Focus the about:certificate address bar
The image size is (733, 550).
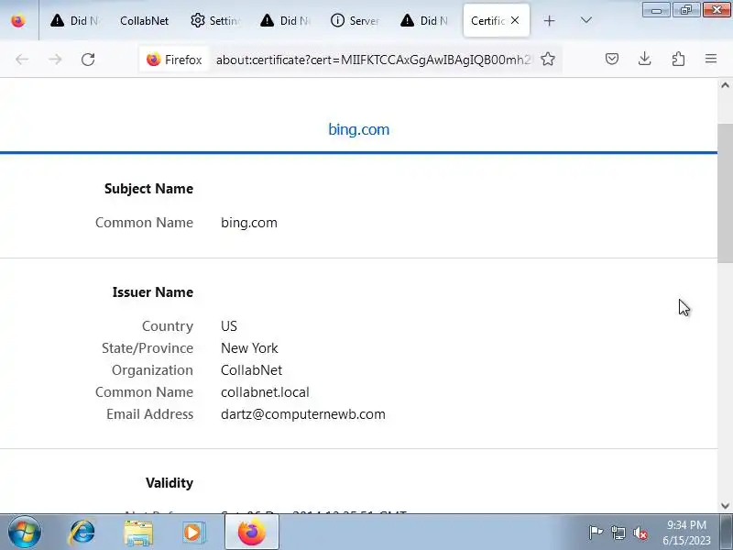[373, 60]
